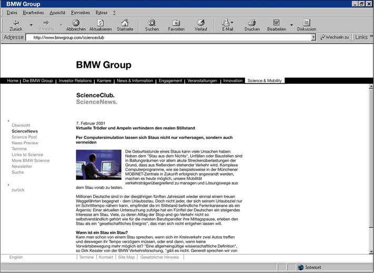Click the address bar URL field
The image size is (374, 273).
(x=169, y=37)
